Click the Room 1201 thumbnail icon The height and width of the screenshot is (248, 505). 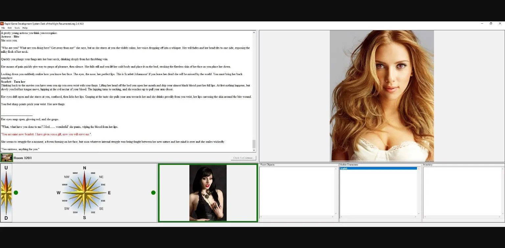coord(7,158)
